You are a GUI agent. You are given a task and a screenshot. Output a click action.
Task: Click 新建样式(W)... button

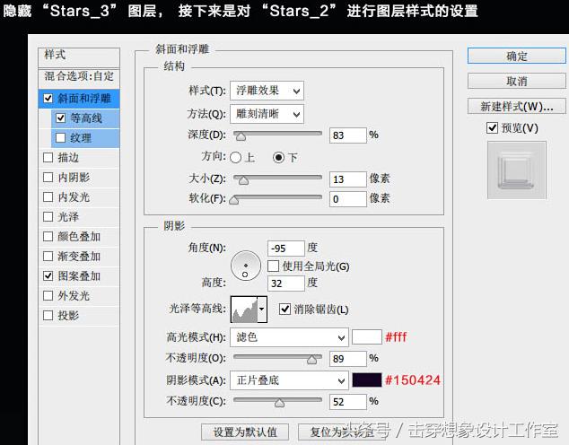[x=517, y=107]
